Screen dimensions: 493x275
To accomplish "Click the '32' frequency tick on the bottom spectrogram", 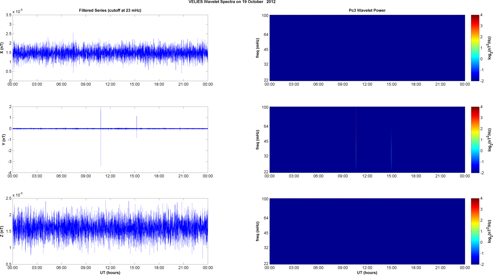I will [x=266, y=248].
